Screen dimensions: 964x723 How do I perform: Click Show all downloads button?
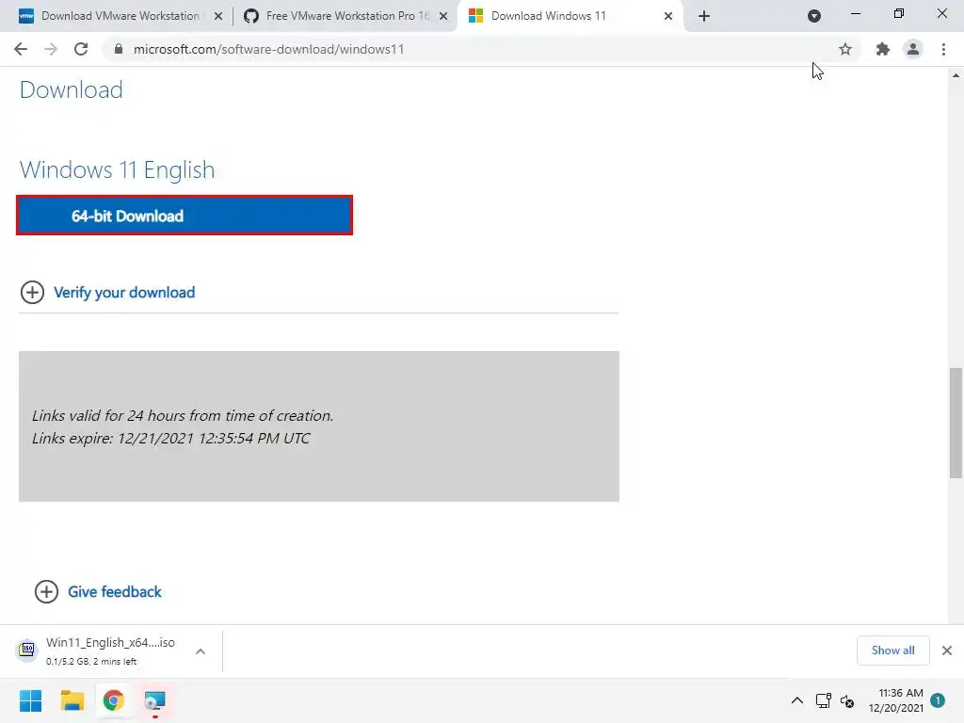892,651
